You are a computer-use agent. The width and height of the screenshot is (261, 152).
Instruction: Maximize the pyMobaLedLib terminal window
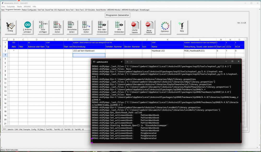click(x=232, y=61)
